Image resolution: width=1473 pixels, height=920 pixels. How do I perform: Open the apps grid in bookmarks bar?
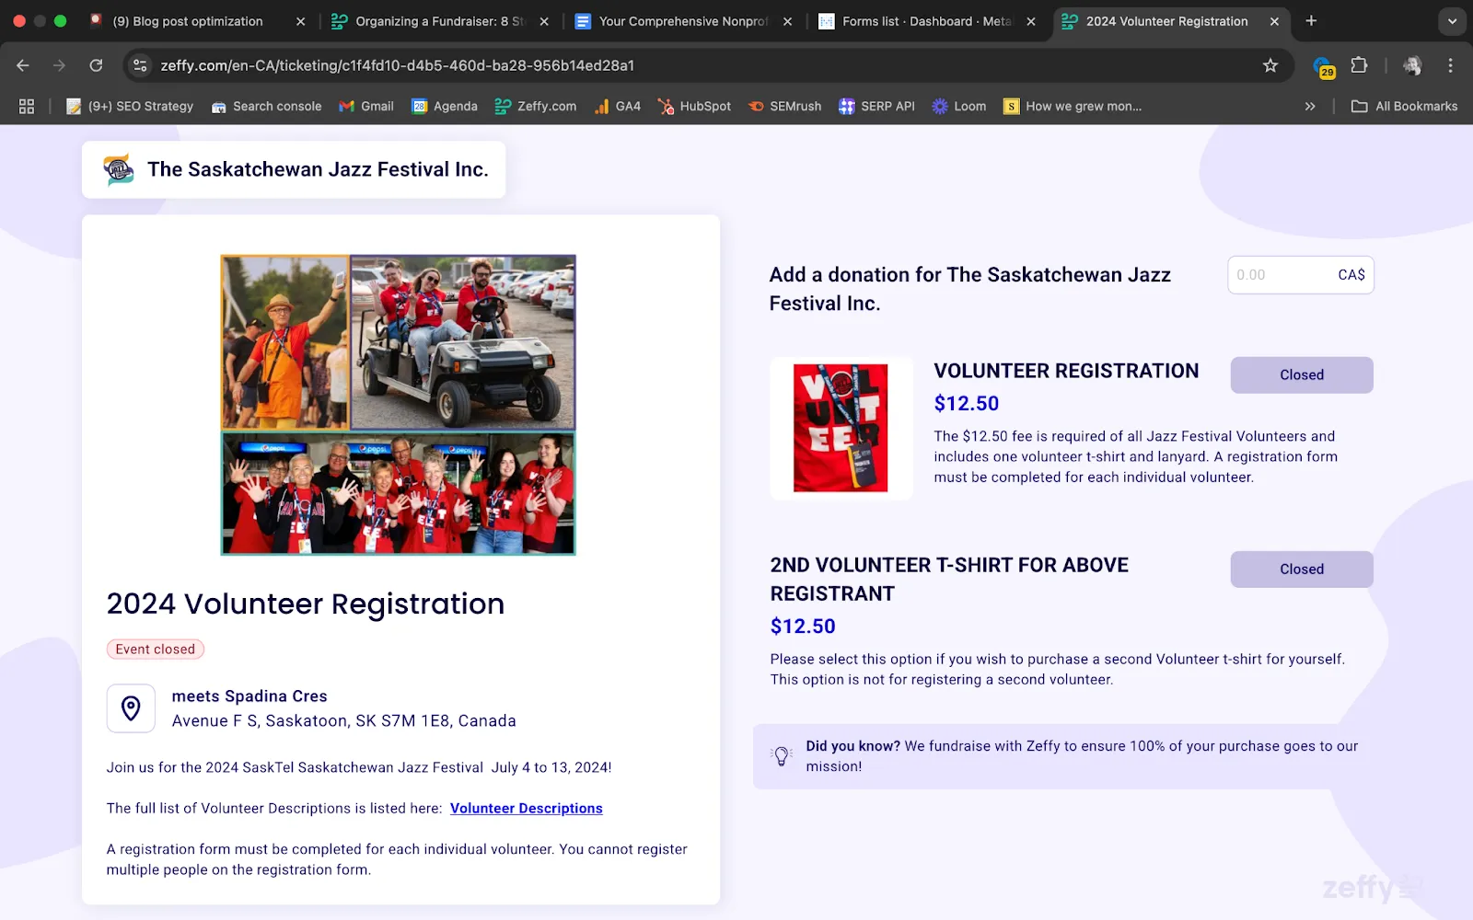[x=27, y=107]
